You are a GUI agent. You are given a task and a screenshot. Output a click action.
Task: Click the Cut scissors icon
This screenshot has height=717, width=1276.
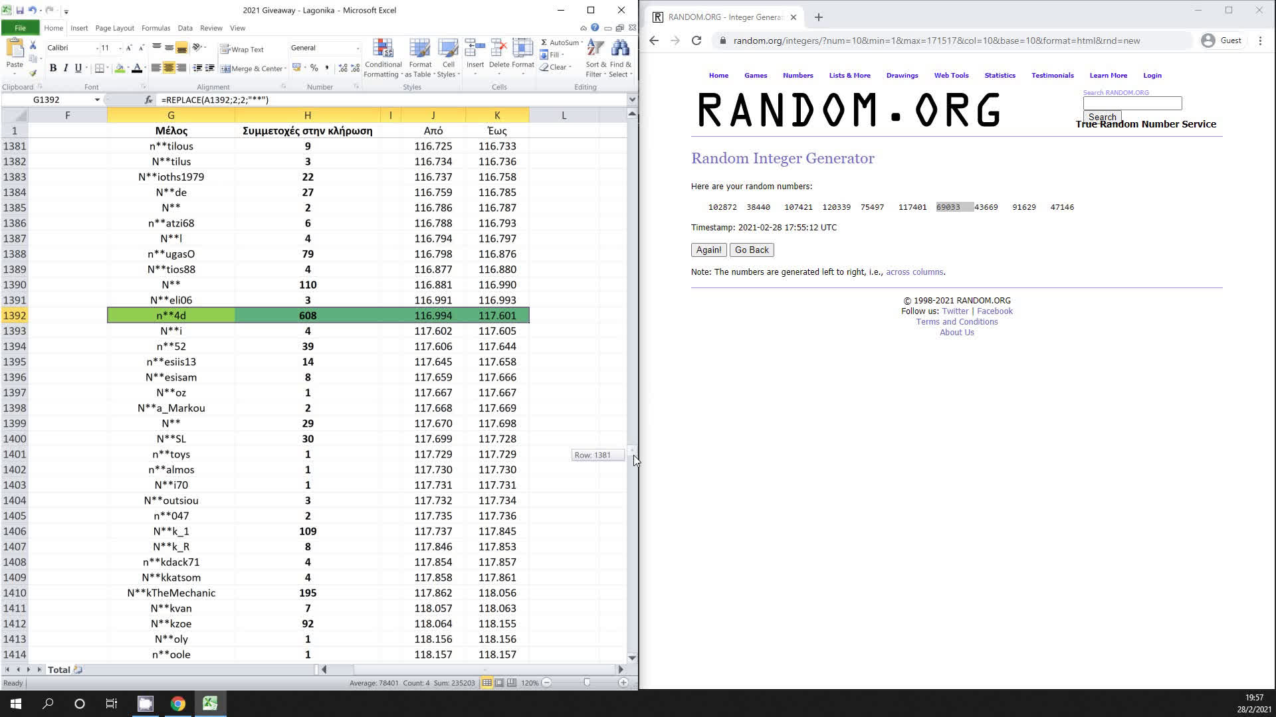(33, 45)
